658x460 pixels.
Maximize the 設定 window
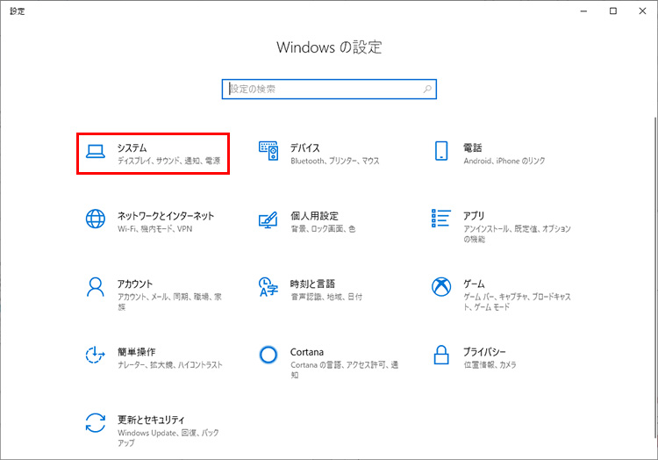[613, 11]
